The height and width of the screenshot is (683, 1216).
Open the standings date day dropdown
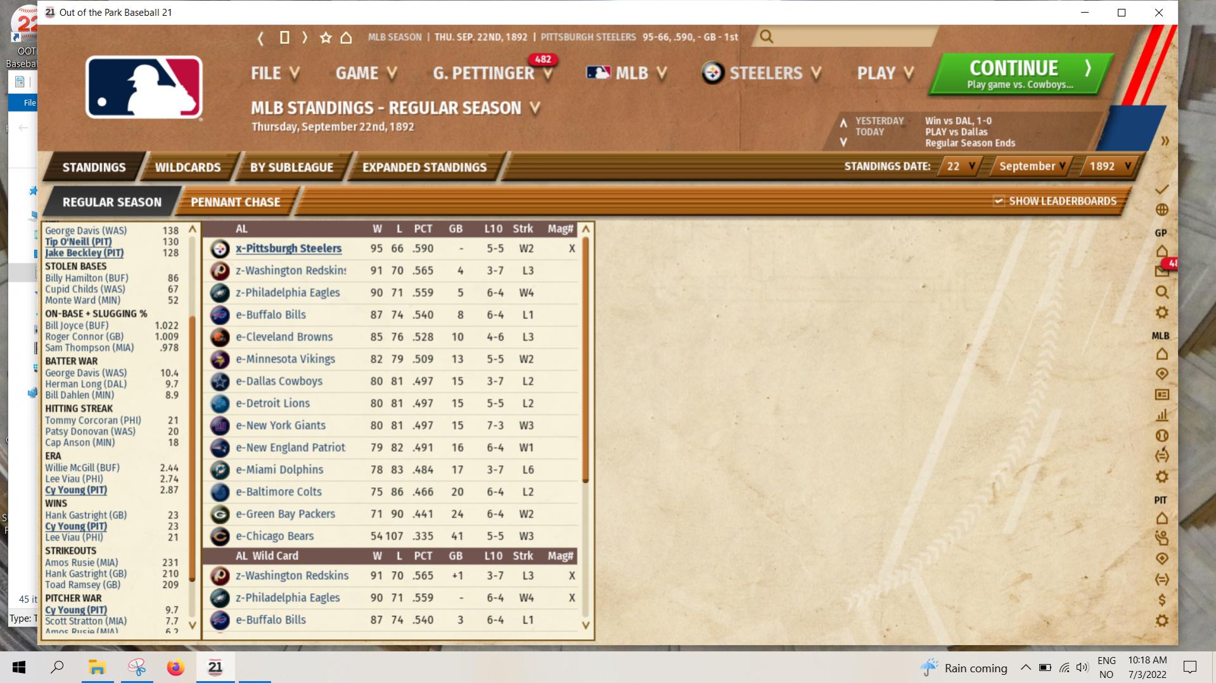(959, 166)
